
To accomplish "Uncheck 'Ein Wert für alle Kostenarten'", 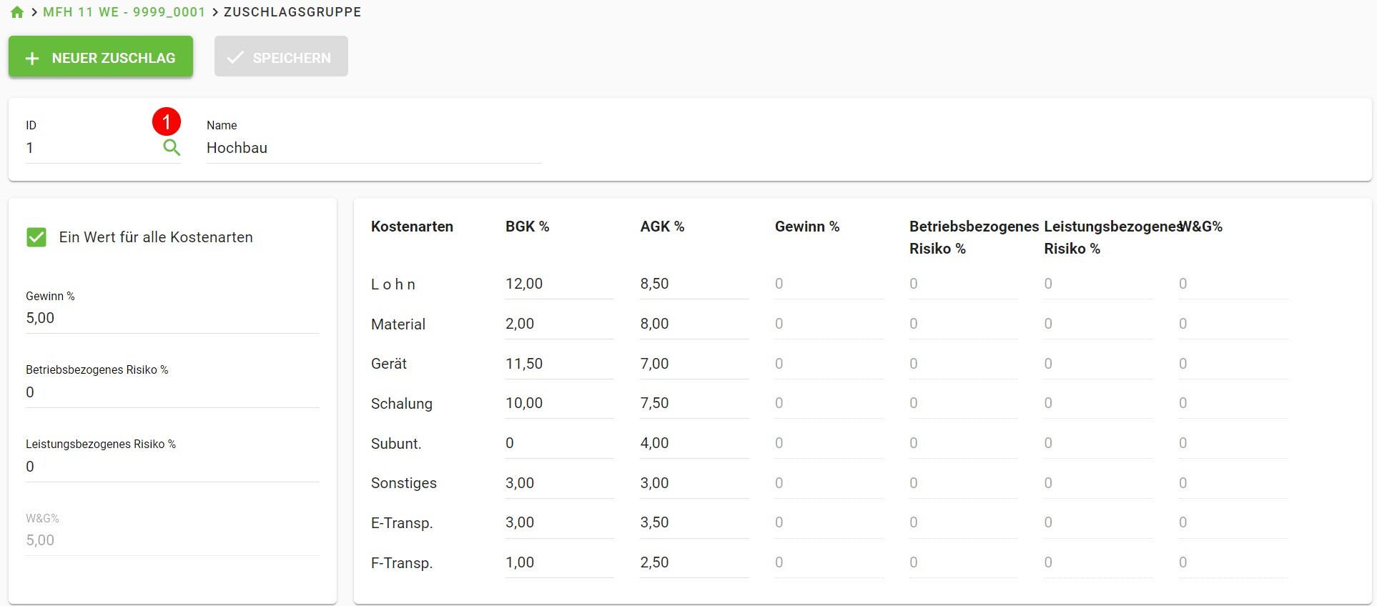I will [x=36, y=237].
